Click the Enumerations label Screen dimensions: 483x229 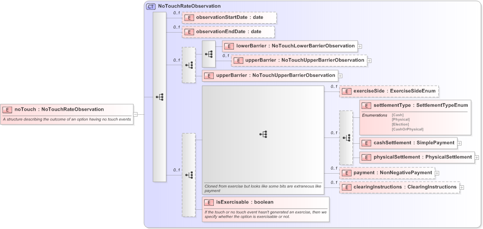pos(374,115)
